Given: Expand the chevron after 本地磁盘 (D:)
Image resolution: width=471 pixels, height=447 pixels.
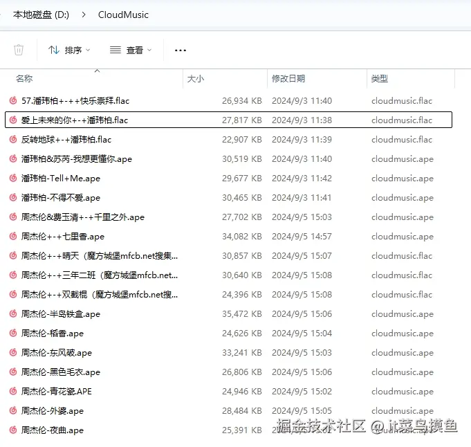Looking at the screenshot, I should coord(84,15).
